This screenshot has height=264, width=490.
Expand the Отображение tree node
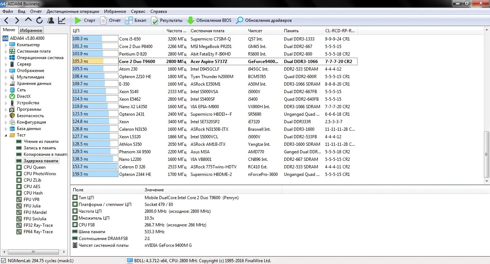[6, 71]
